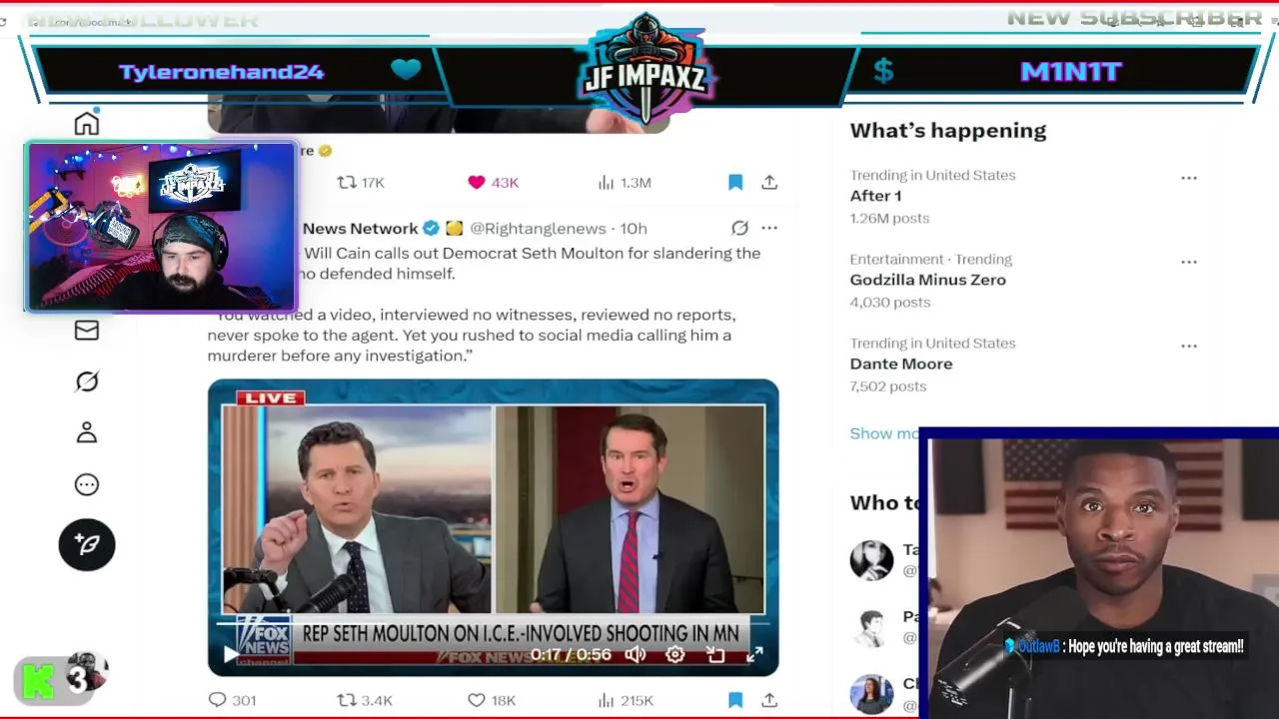Open first suggested user's dark avatar

click(871, 560)
